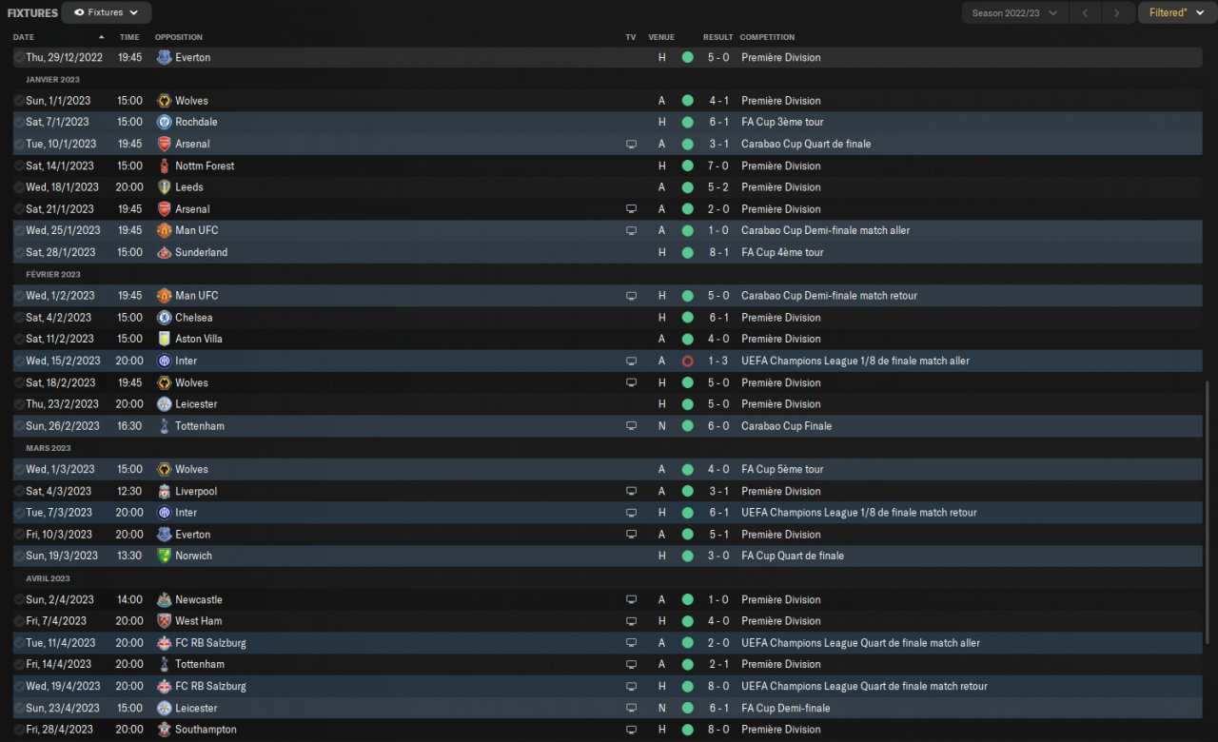Image resolution: width=1218 pixels, height=742 pixels.
Task: Click the green win indicator in the Rochdale row
Action: coord(687,122)
